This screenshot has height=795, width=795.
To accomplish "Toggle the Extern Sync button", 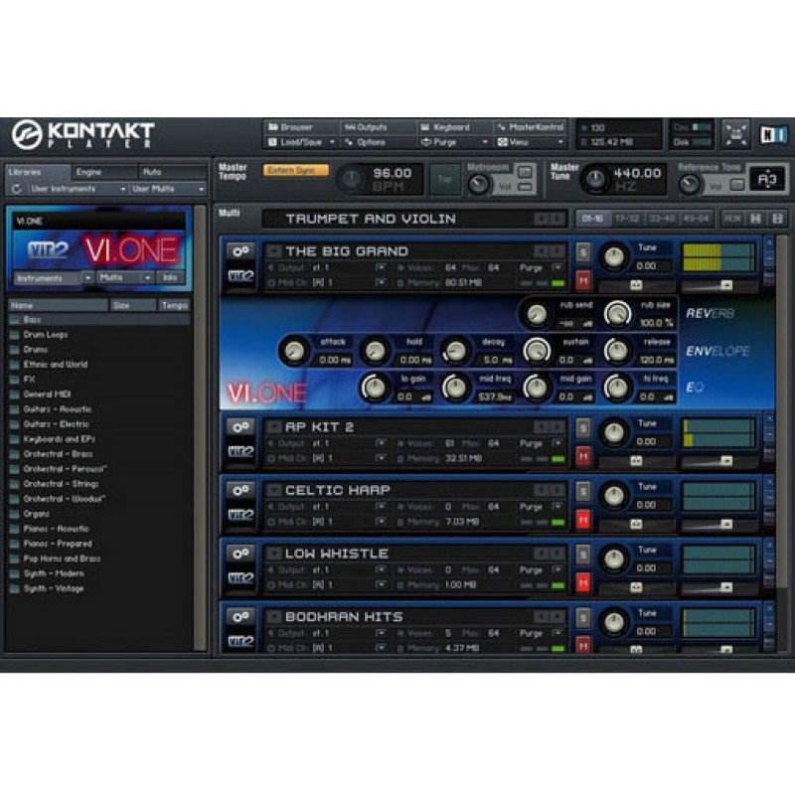I will pyautogui.click(x=296, y=170).
